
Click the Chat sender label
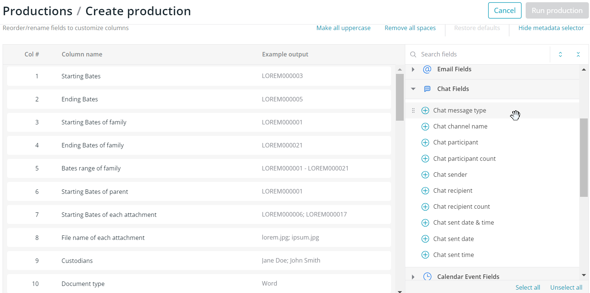(x=450, y=175)
